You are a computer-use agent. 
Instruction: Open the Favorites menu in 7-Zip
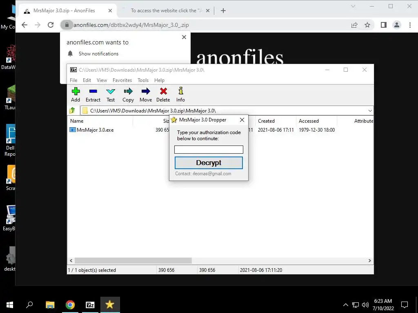click(122, 80)
